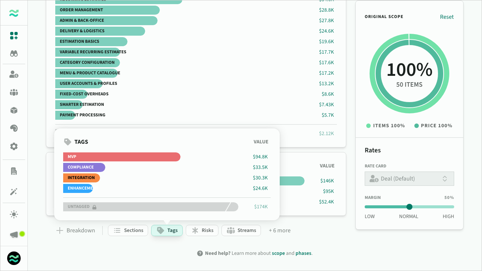Select the Streams breakdown tab
The image size is (482, 271).
click(x=241, y=230)
